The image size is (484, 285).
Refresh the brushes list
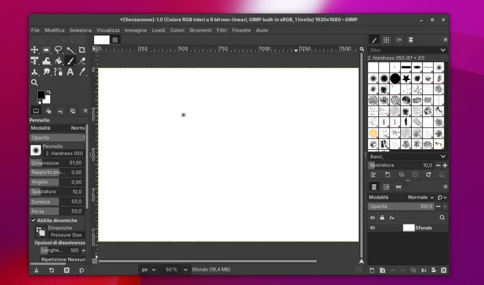tap(428, 174)
